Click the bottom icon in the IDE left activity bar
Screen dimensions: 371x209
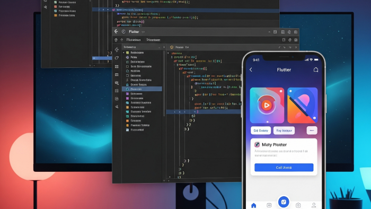click(x=117, y=107)
